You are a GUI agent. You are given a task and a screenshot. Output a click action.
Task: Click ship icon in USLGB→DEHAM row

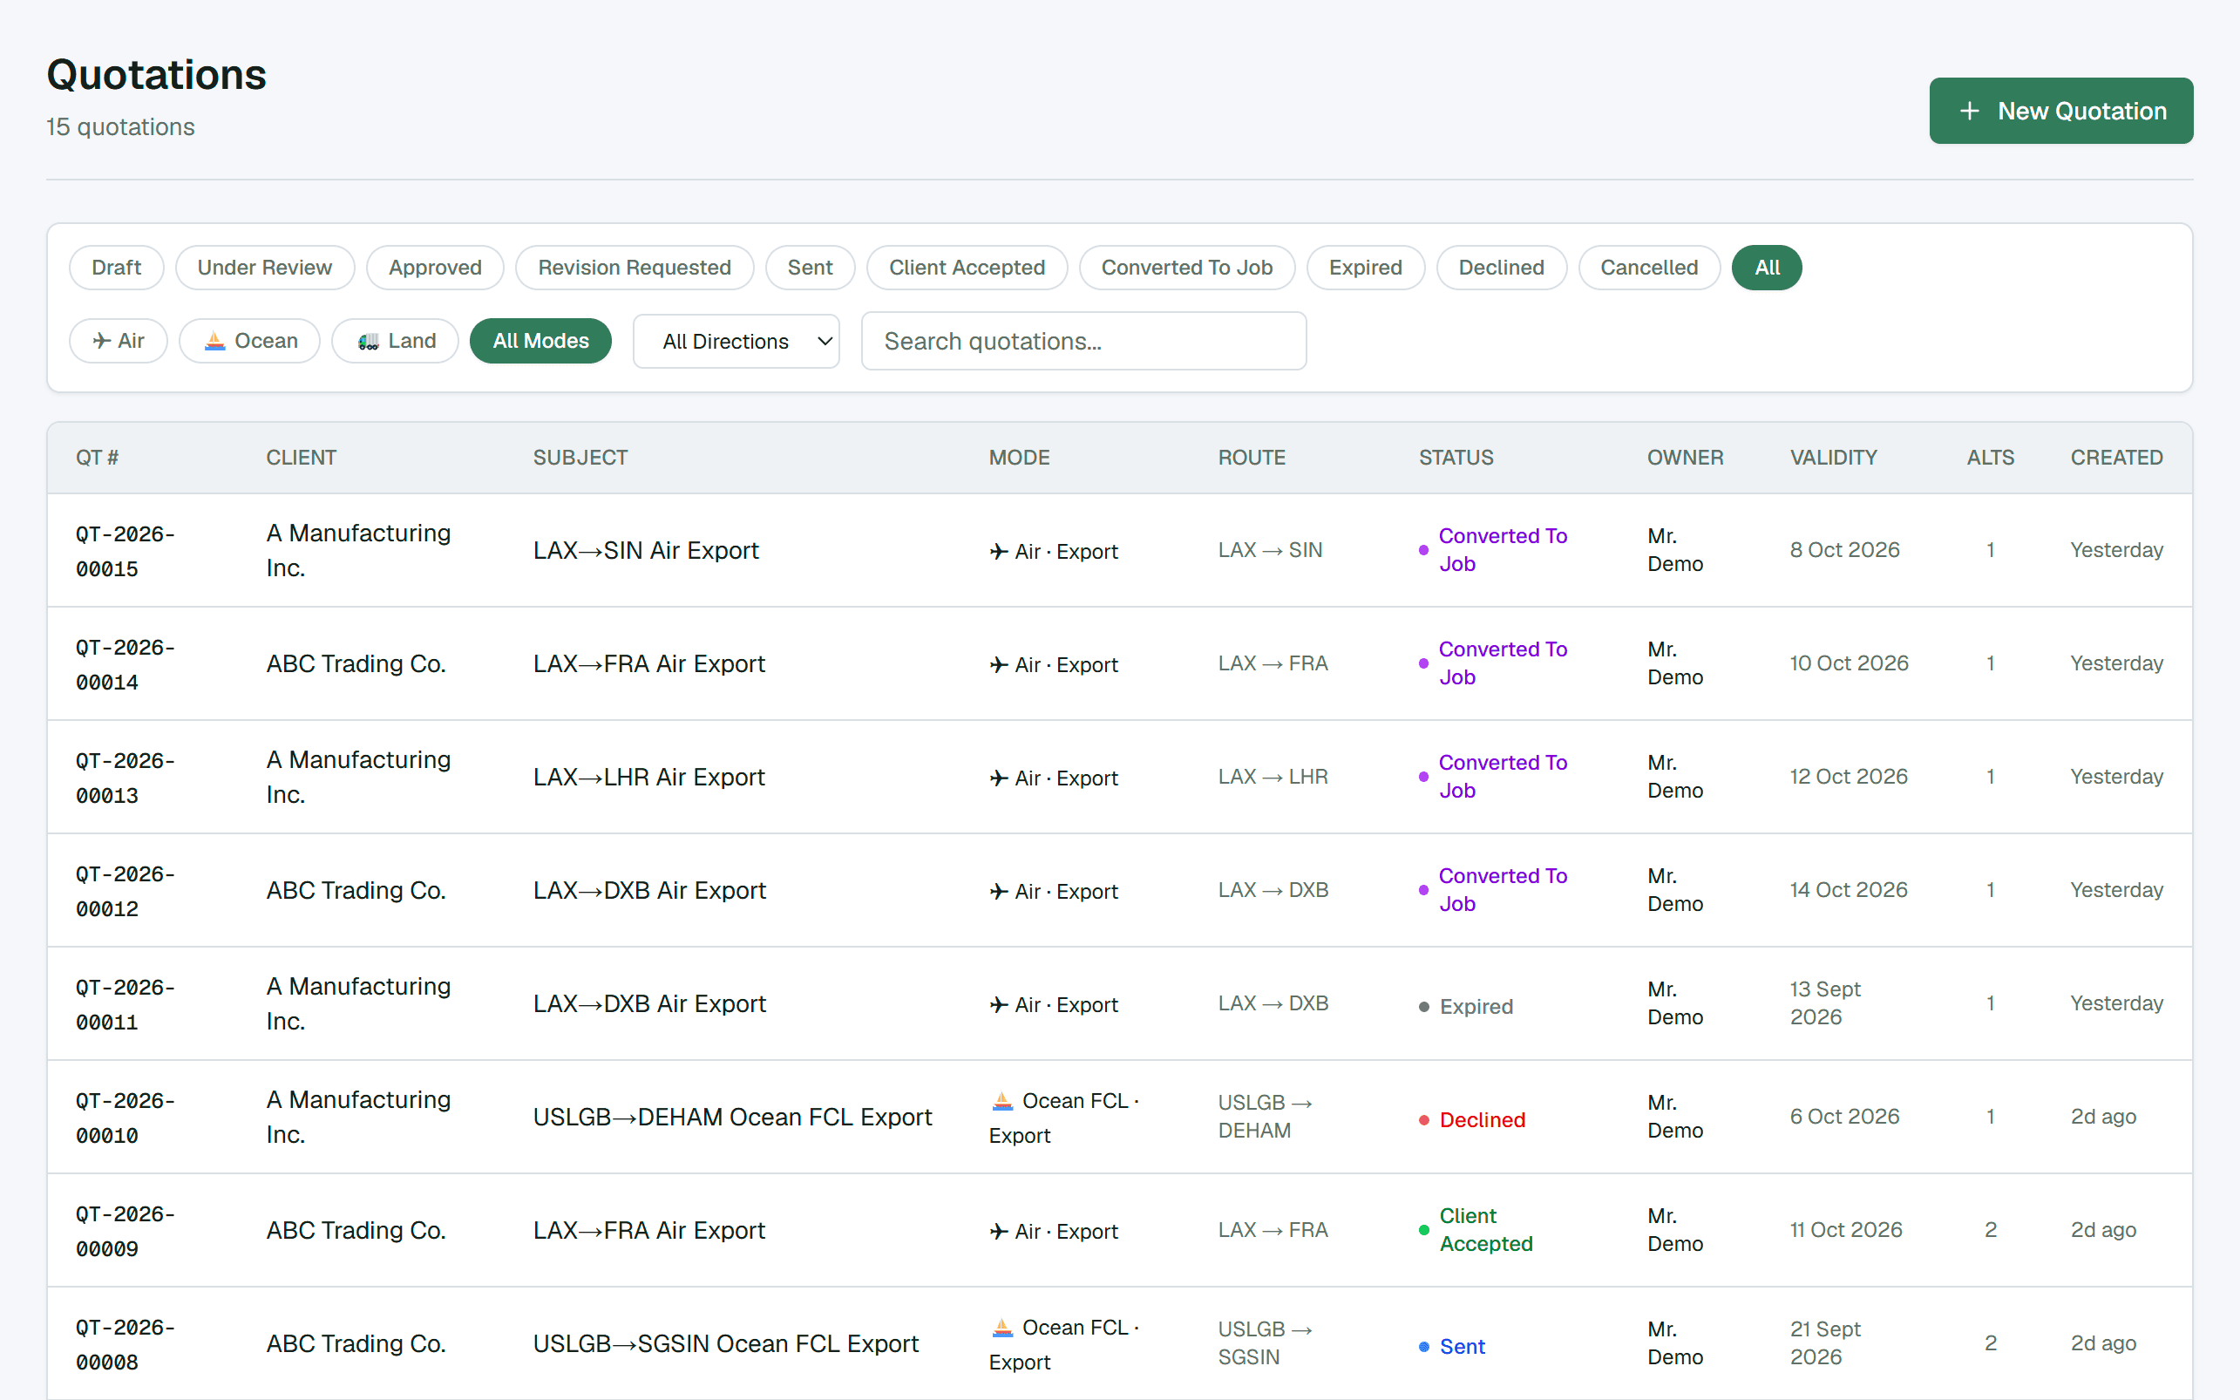click(1002, 1101)
